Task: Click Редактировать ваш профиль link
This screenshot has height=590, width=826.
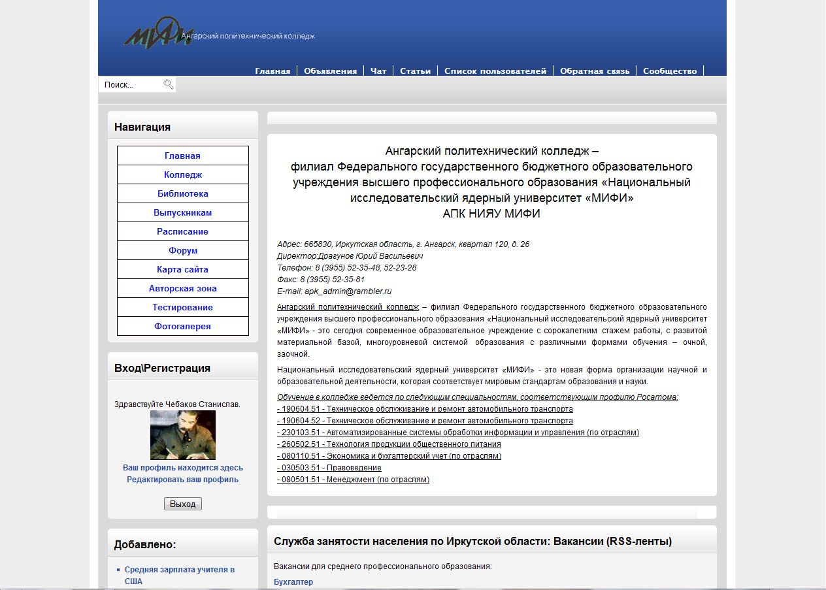Action: [x=182, y=480]
